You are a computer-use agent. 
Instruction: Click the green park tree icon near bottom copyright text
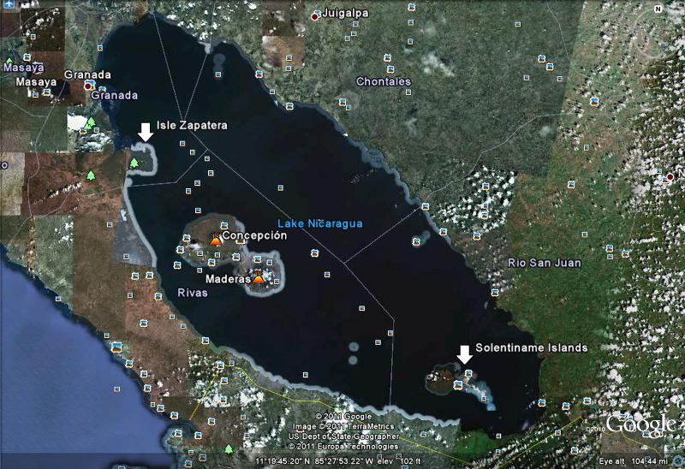point(228,449)
